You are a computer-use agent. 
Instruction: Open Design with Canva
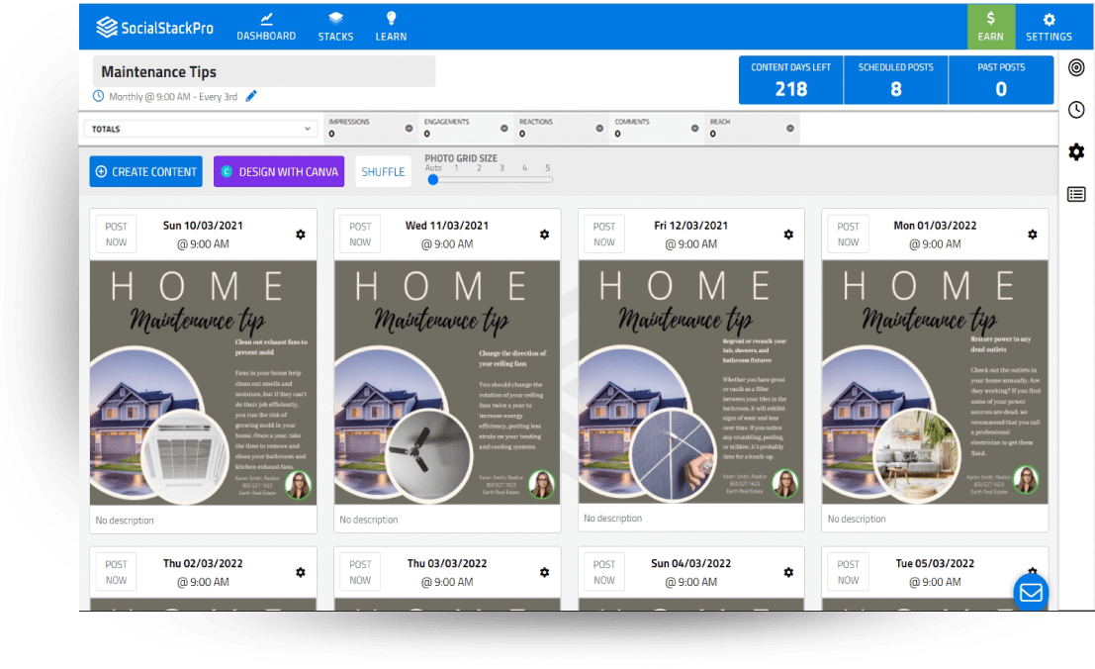click(279, 171)
